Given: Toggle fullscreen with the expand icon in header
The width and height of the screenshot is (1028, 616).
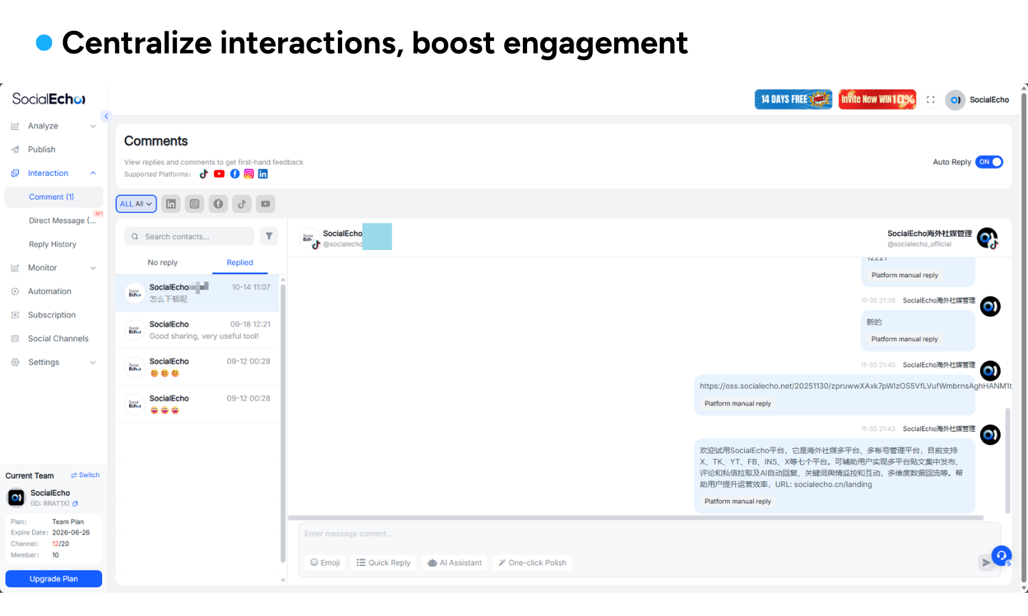Looking at the screenshot, I should [x=931, y=99].
